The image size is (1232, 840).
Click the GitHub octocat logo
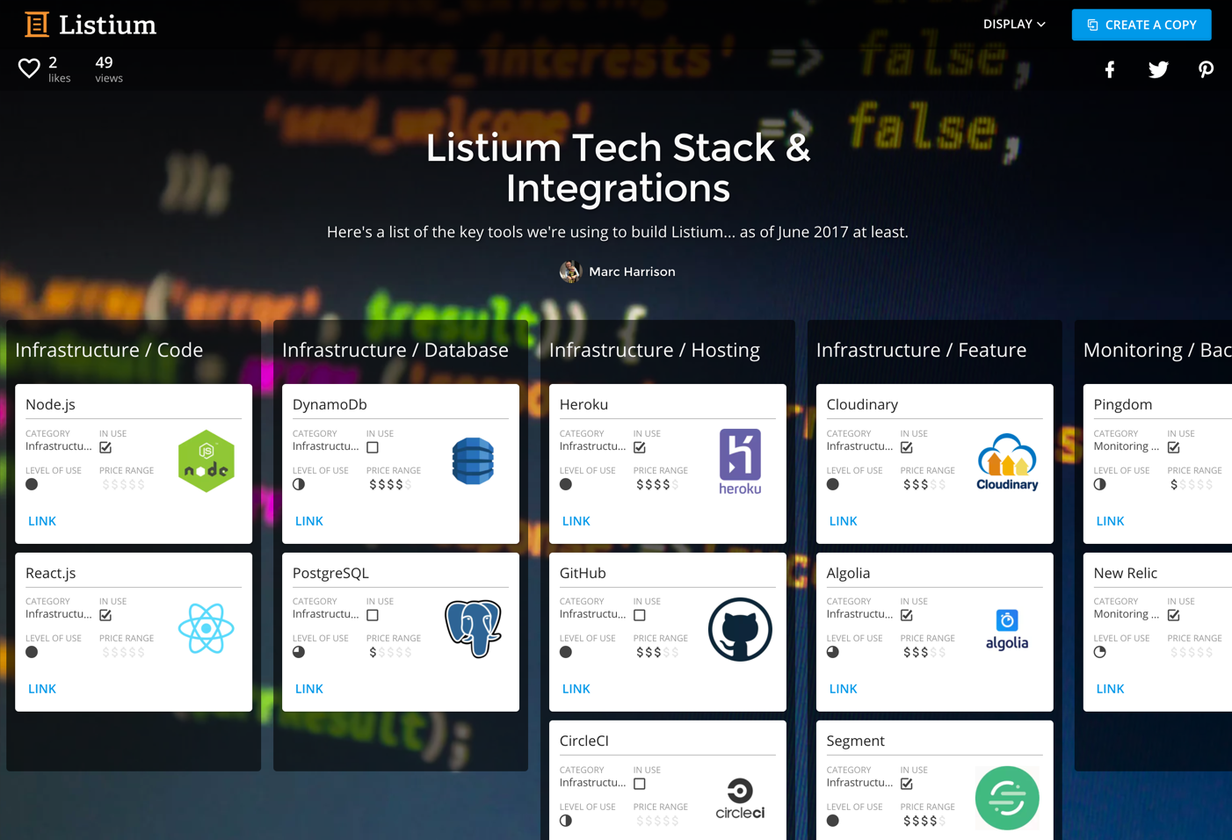point(740,629)
